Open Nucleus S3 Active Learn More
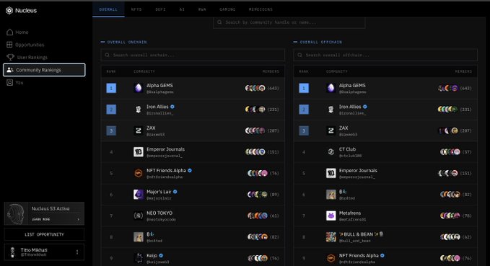 click(x=44, y=213)
